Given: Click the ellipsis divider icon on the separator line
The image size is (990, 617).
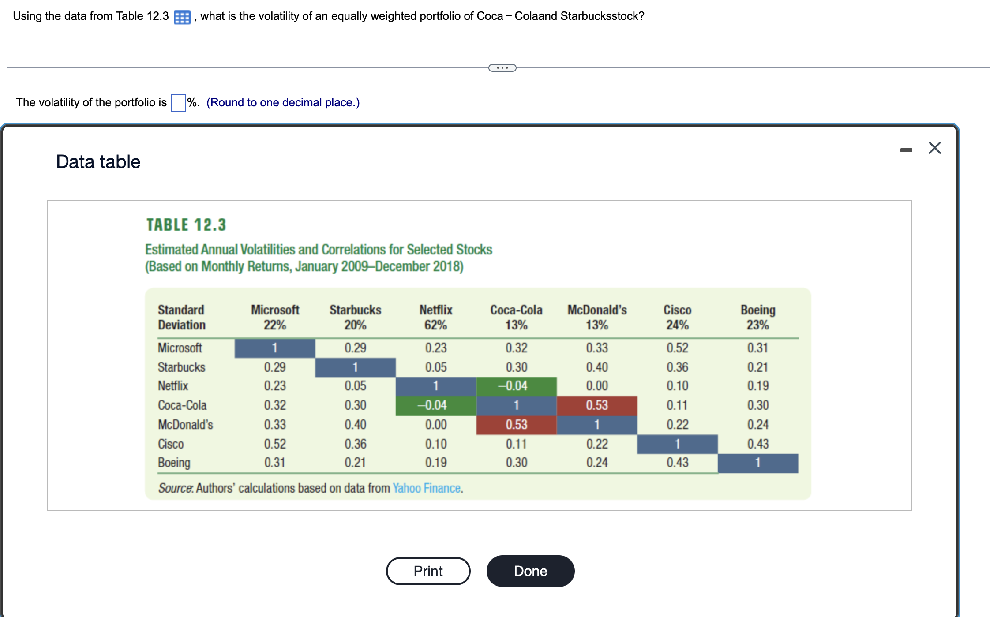Looking at the screenshot, I should (x=503, y=67).
